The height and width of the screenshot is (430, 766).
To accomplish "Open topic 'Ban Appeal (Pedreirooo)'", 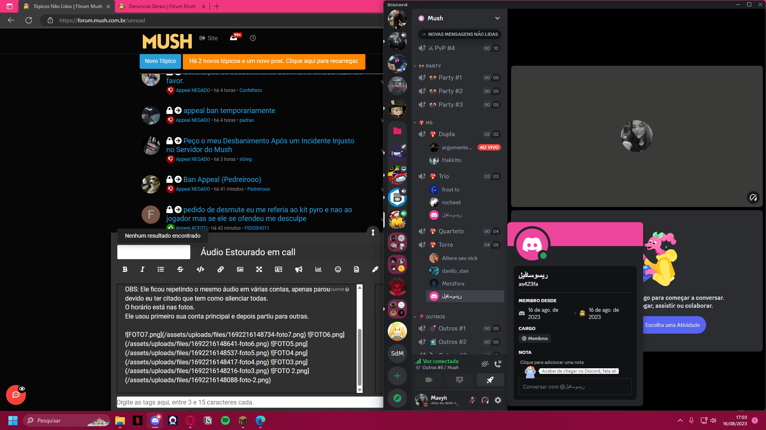I will pyautogui.click(x=222, y=180).
